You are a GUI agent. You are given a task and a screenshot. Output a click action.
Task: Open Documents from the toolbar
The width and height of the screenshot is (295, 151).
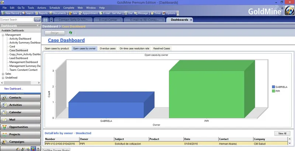click(x=58, y=13)
